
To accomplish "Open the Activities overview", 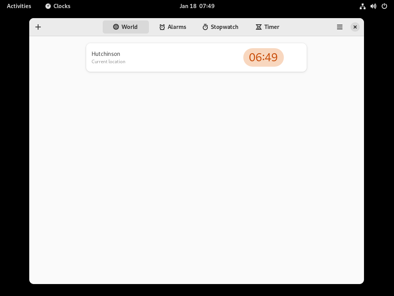I will pyautogui.click(x=19, y=6).
